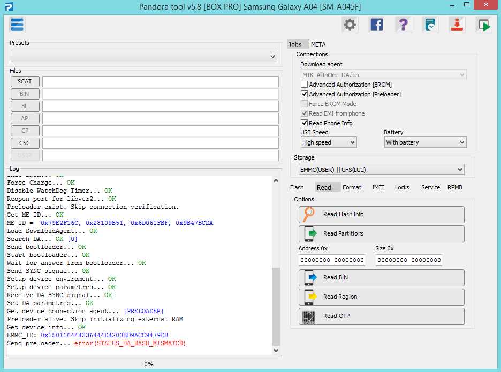Click the AP file button

pyautogui.click(x=25, y=119)
